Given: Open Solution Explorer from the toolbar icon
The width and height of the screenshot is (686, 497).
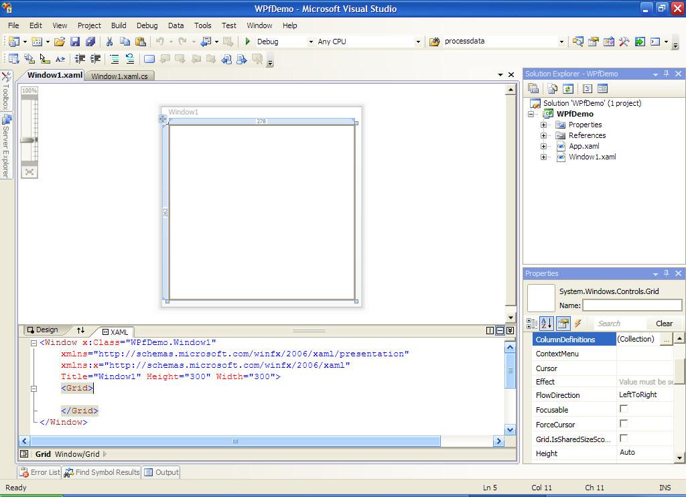Looking at the screenshot, I should (578, 42).
